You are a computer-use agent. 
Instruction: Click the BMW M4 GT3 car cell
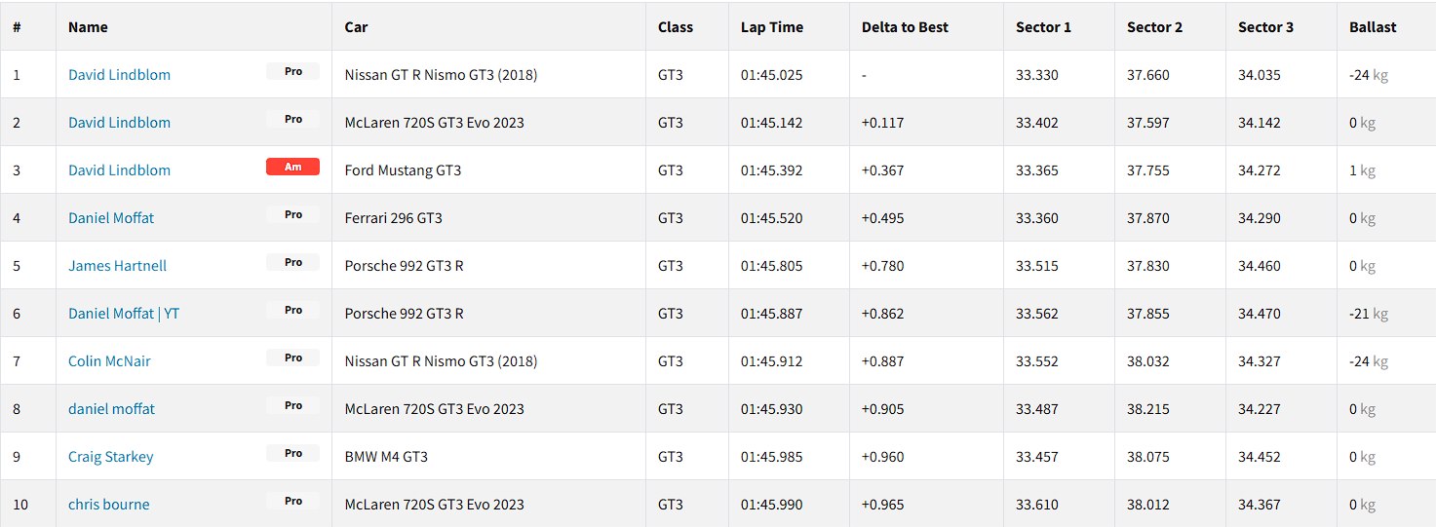tap(386, 457)
